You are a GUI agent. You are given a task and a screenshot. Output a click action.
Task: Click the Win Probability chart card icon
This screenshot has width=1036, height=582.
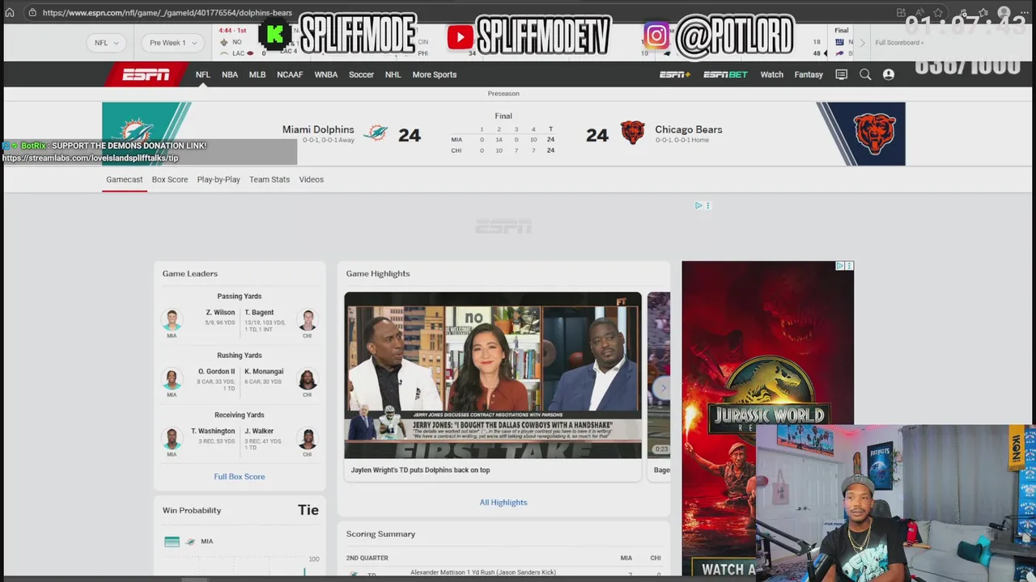click(172, 542)
